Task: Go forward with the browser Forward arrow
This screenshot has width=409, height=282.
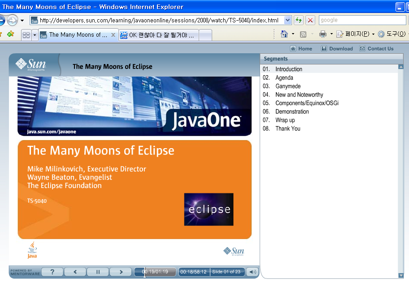Action: point(12,20)
